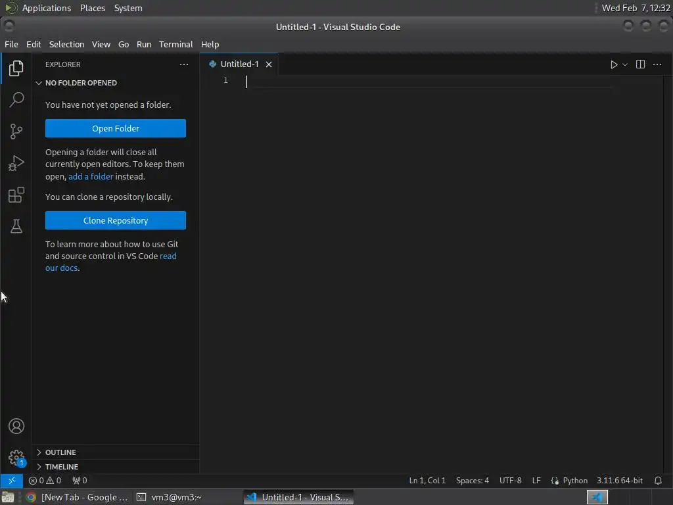This screenshot has width=673, height=505.
Task: Run Python file with play button
Action: [614, 64]
